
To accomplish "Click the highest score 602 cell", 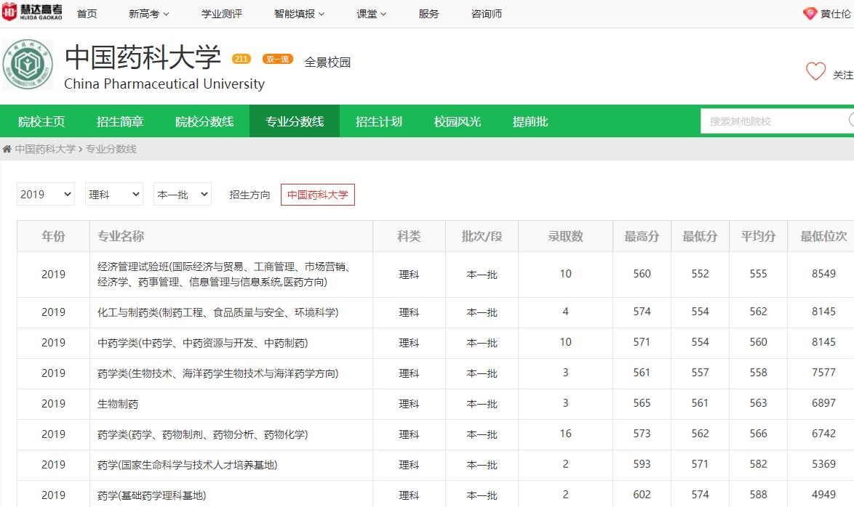I will 642,495.
